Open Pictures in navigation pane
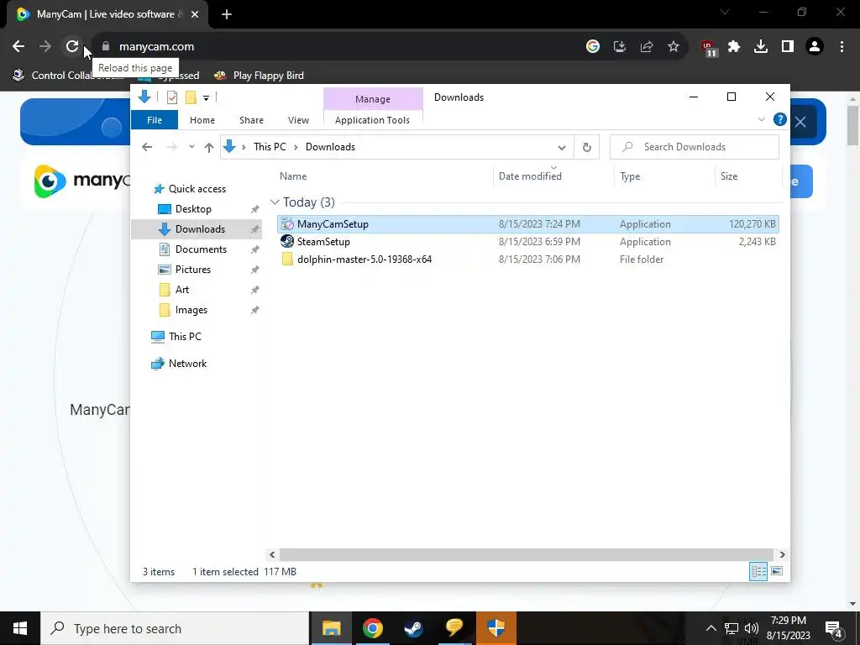This screenshot has height=645, width=860. pos(193,270)
